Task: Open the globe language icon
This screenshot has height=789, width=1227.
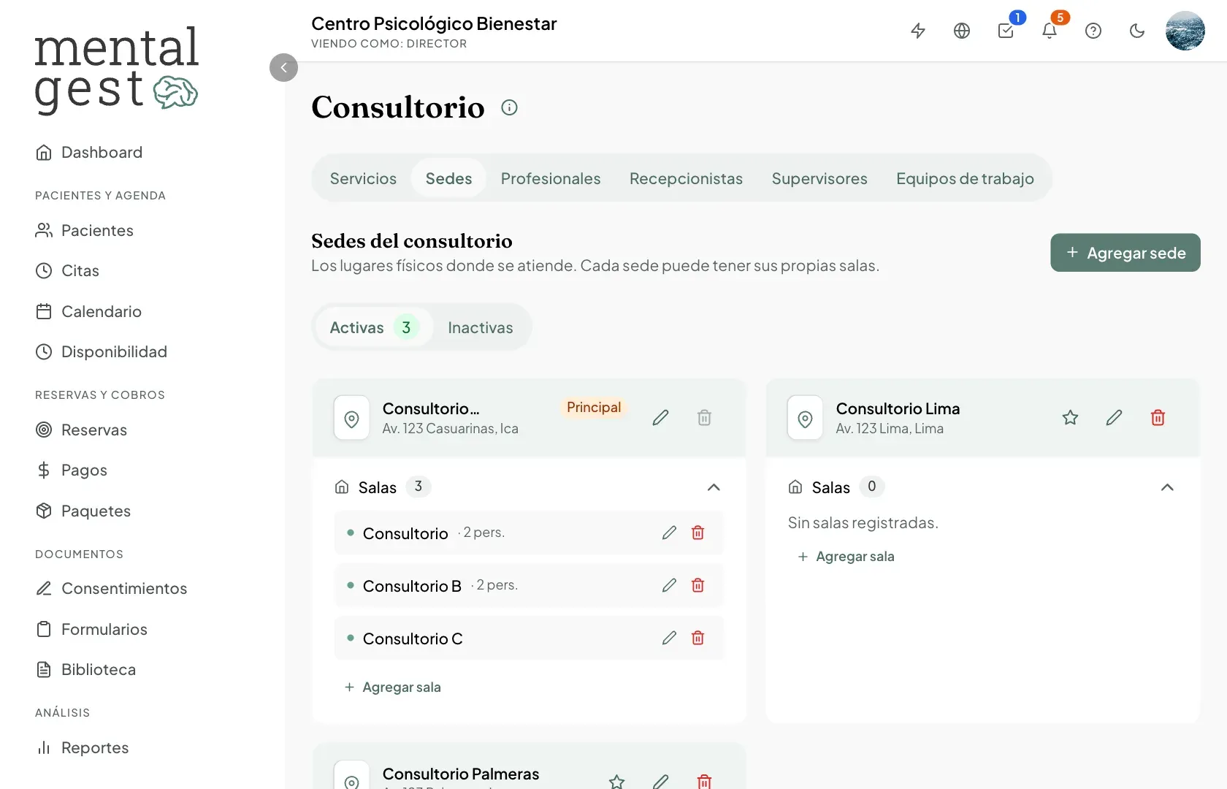Action: 962,31
